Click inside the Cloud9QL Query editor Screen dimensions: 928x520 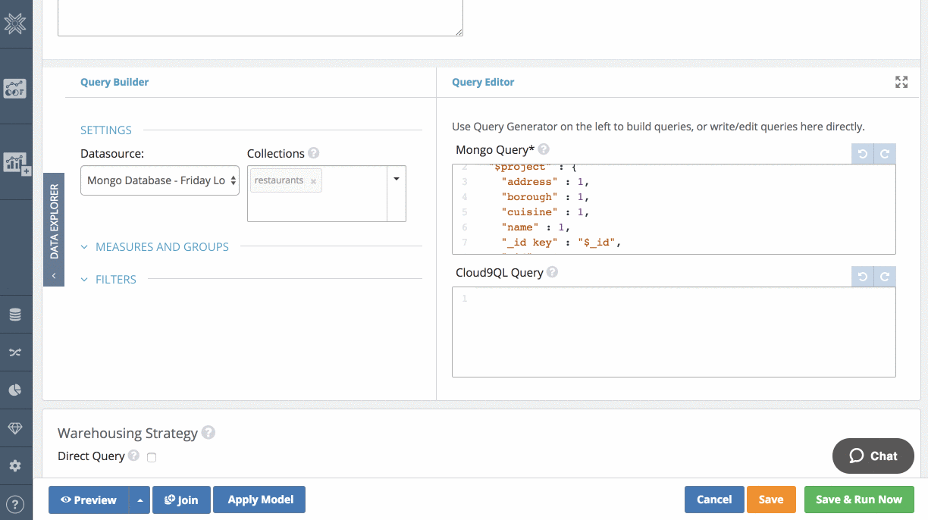click(x=673, y=332)
